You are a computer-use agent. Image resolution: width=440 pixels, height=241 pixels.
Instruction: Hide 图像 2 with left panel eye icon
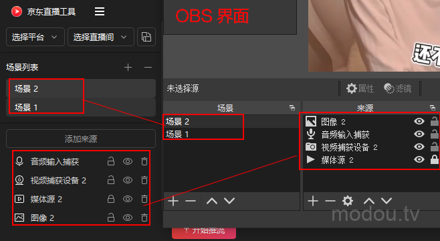pyautogui.click(x=128, y=218)
